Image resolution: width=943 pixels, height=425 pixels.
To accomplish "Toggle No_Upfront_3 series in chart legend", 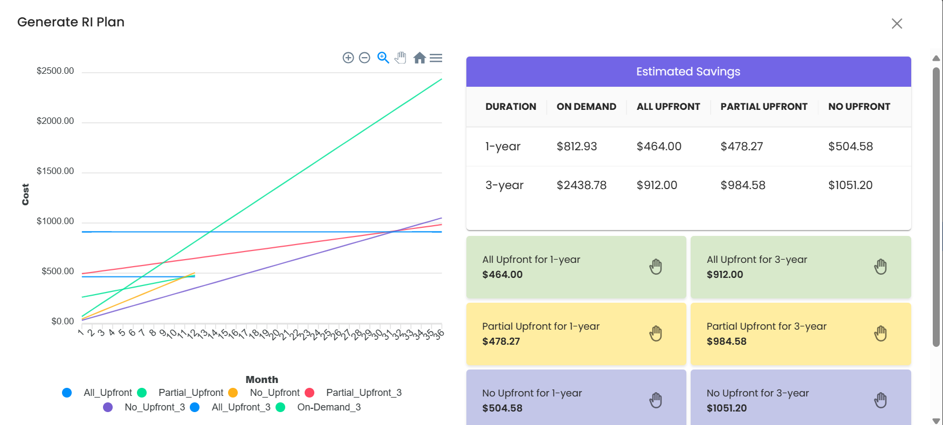I will 155,407.
